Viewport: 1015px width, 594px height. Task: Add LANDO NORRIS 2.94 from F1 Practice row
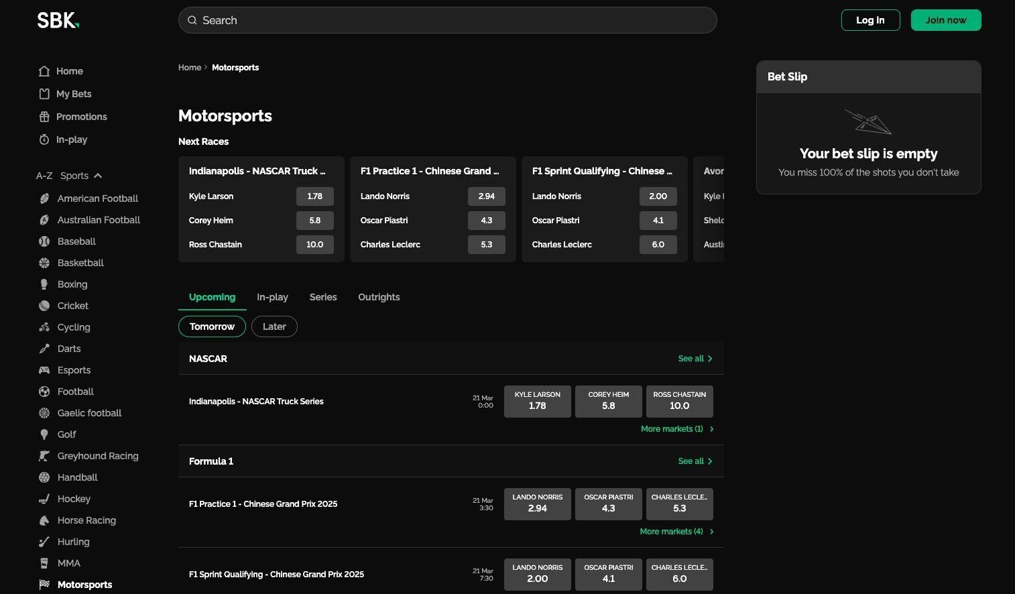coord(538,504)
